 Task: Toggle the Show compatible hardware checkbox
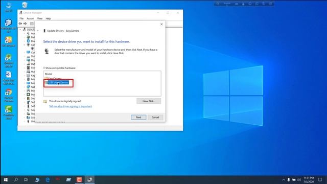click(44, 68)
